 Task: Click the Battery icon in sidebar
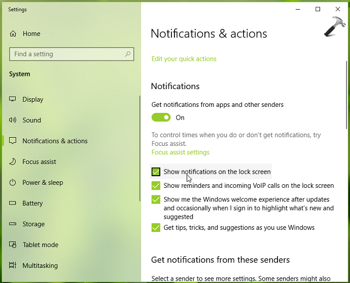tap(13, 203)
